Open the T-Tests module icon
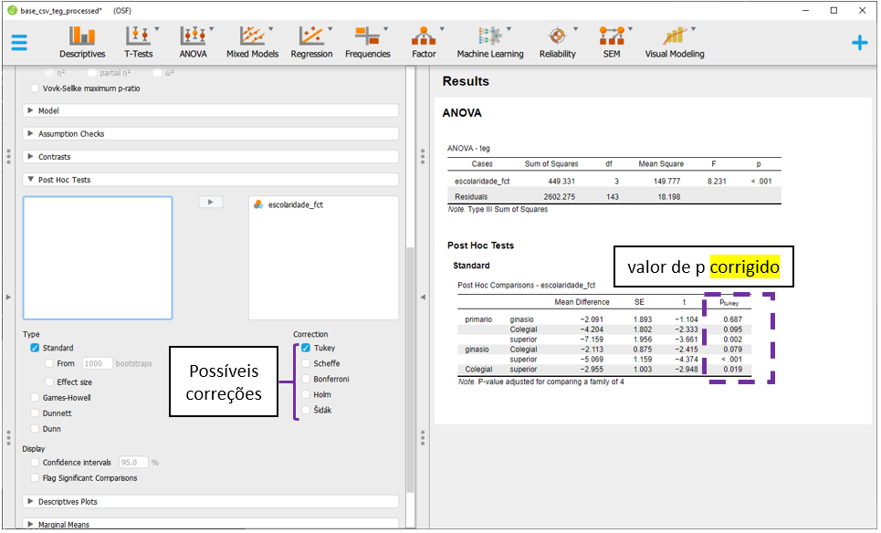Viewport: 881px width, 533px height. coord(139,42)
